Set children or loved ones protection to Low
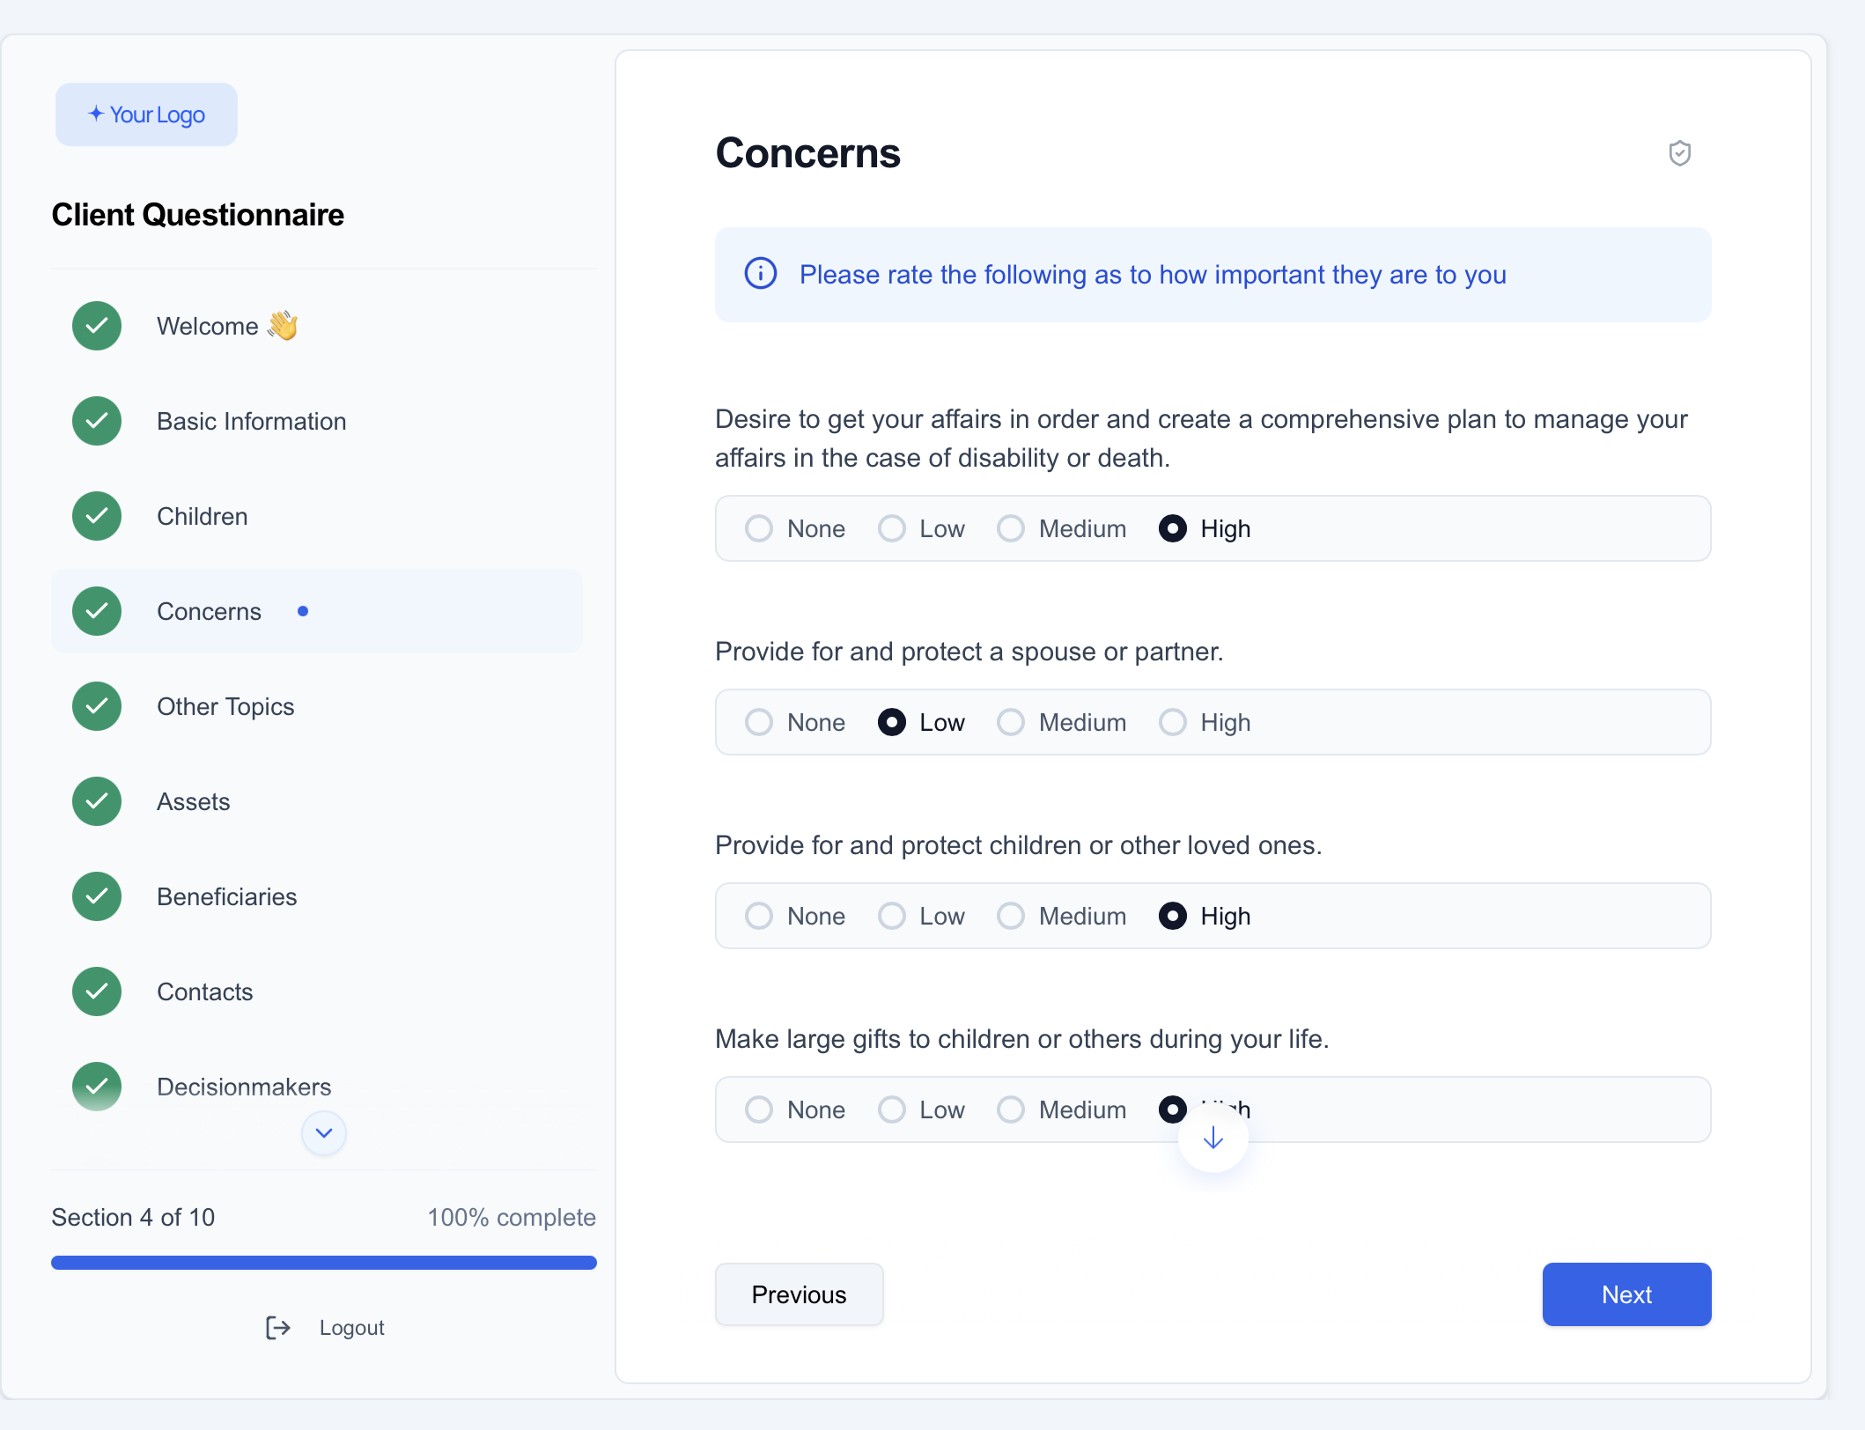 [x=892, y=916]
